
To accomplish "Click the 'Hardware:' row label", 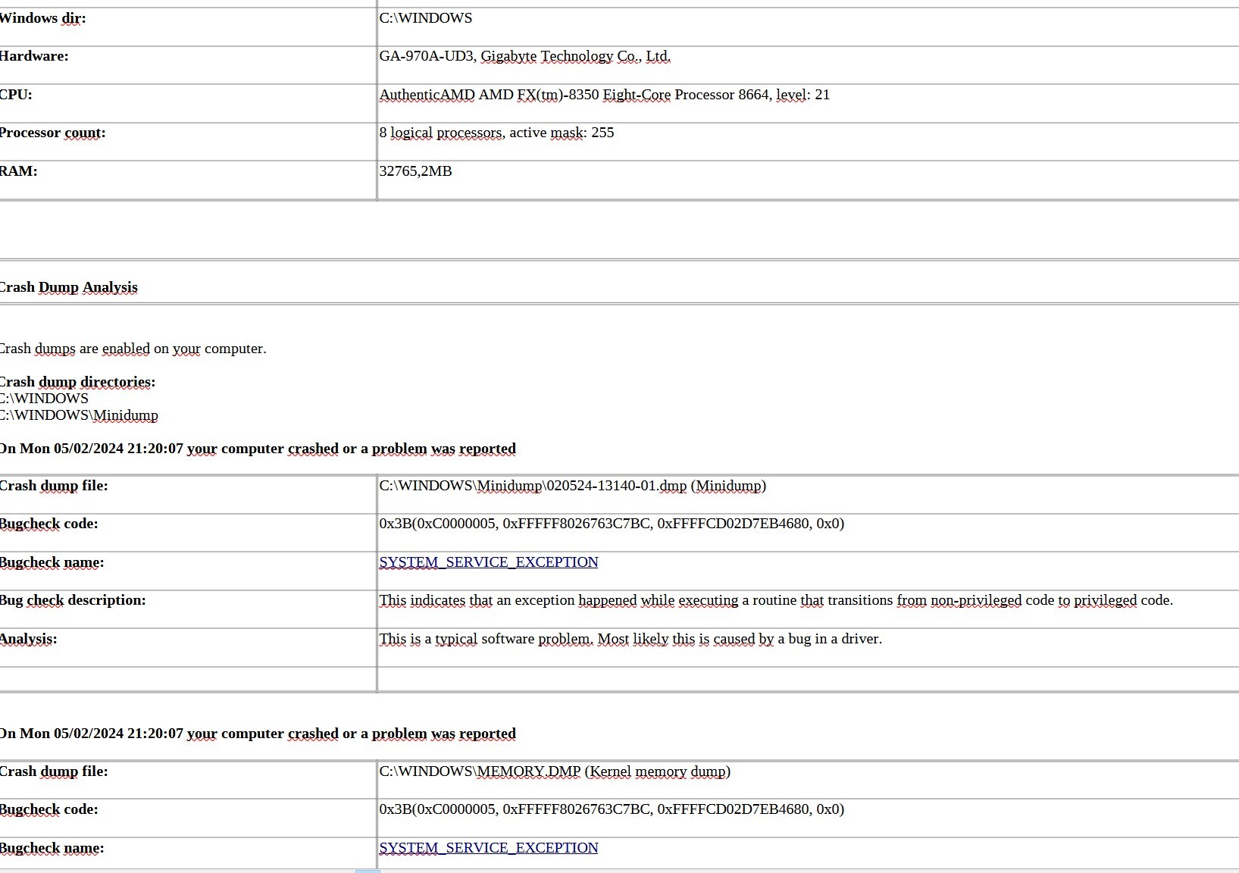I will tap(34, 56).
